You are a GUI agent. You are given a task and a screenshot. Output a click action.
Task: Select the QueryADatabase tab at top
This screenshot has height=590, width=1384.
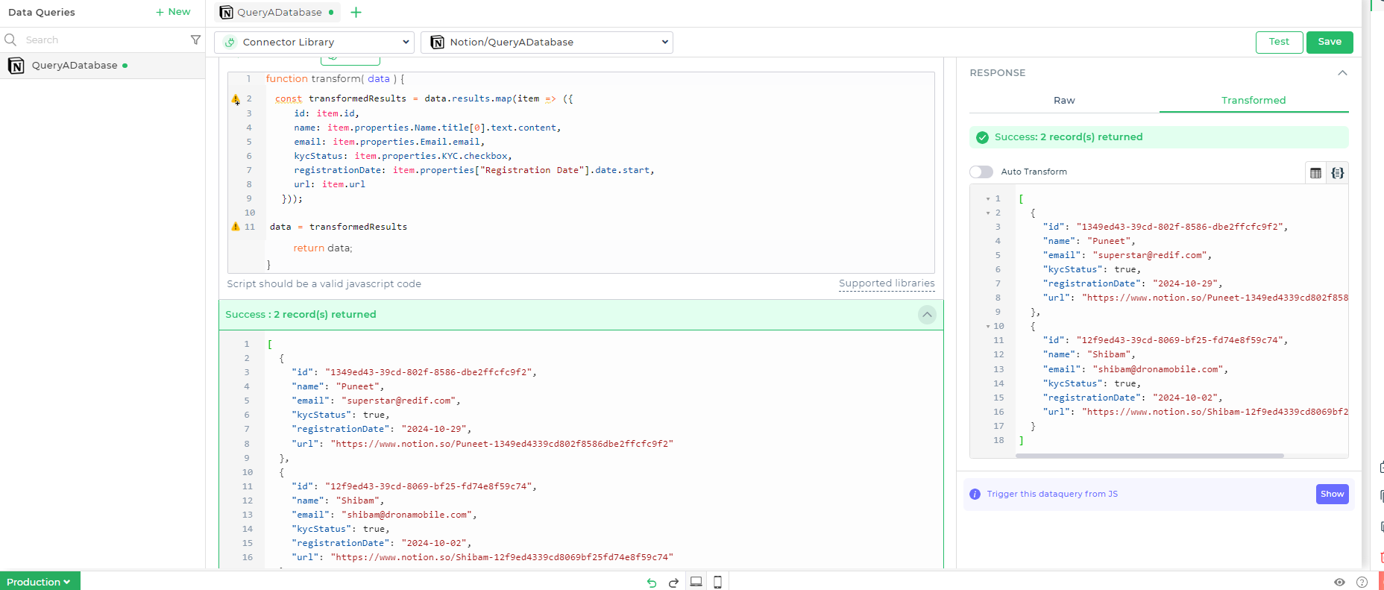[277, 13]
